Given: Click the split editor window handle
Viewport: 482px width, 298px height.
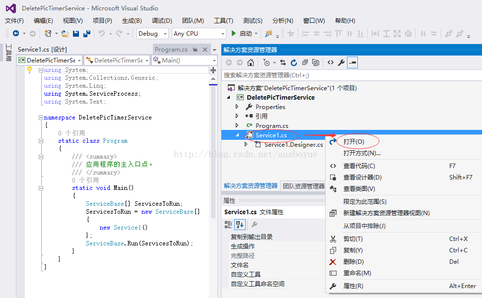Looking at the screenshot, I should [213, 70].
